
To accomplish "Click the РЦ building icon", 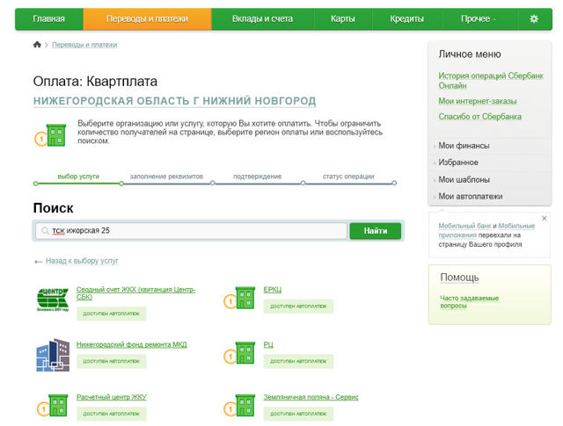I will coord(239,353).
